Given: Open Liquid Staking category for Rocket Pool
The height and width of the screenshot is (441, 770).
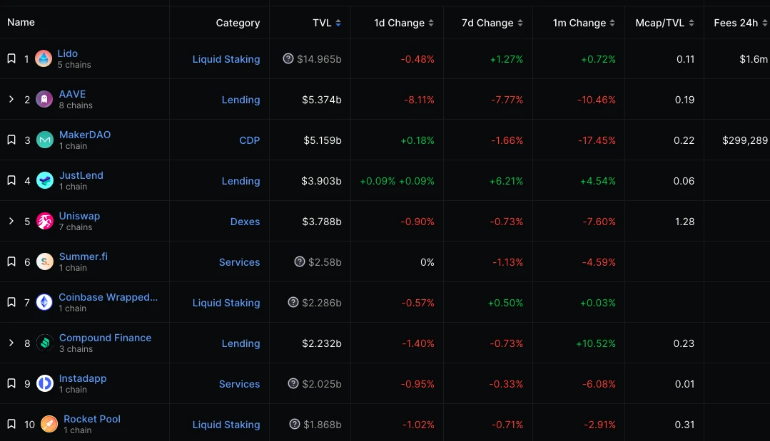Looking at the screenshot, I should (x=226, y=425).
